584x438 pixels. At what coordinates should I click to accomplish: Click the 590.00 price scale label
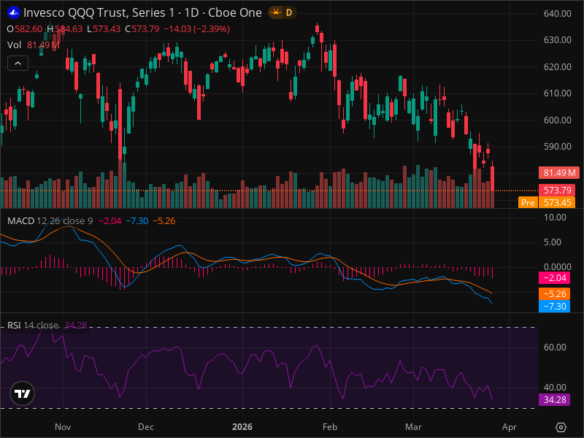[x=557, y=147]
